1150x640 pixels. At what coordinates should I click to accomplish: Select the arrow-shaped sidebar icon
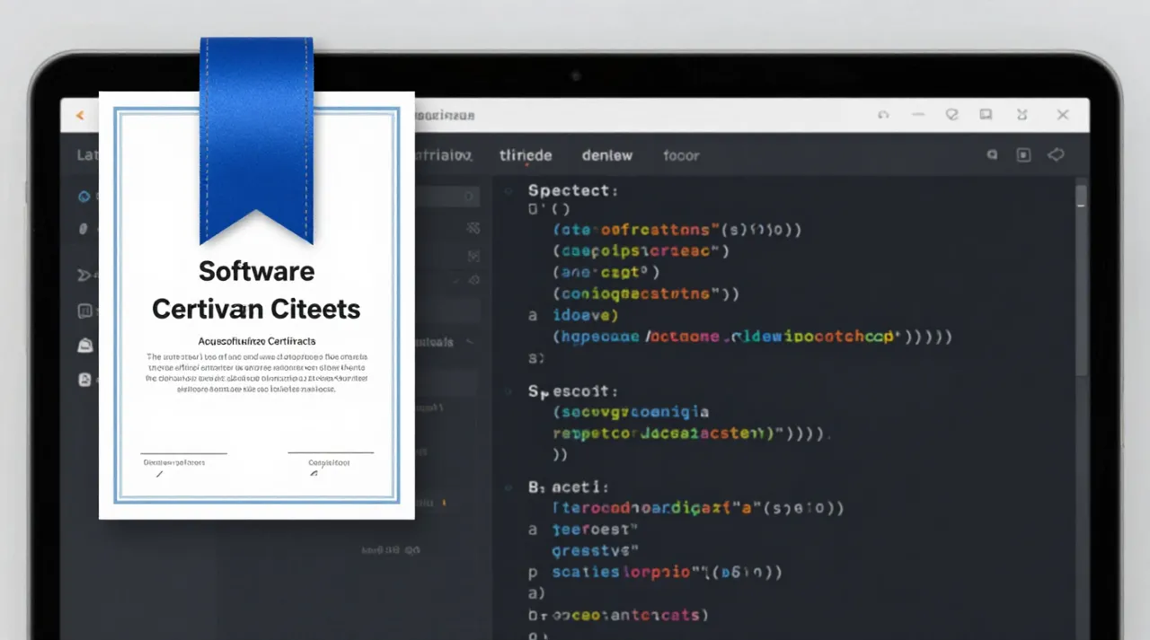[84, 274]
